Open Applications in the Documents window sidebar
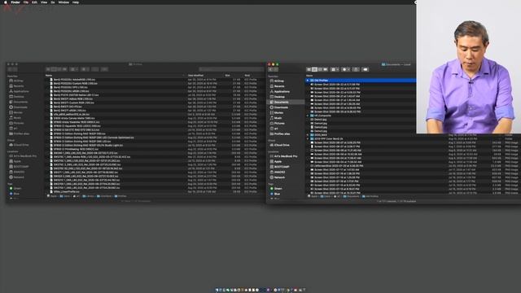Viewport: 521px width, 293px height. point(280,92)
